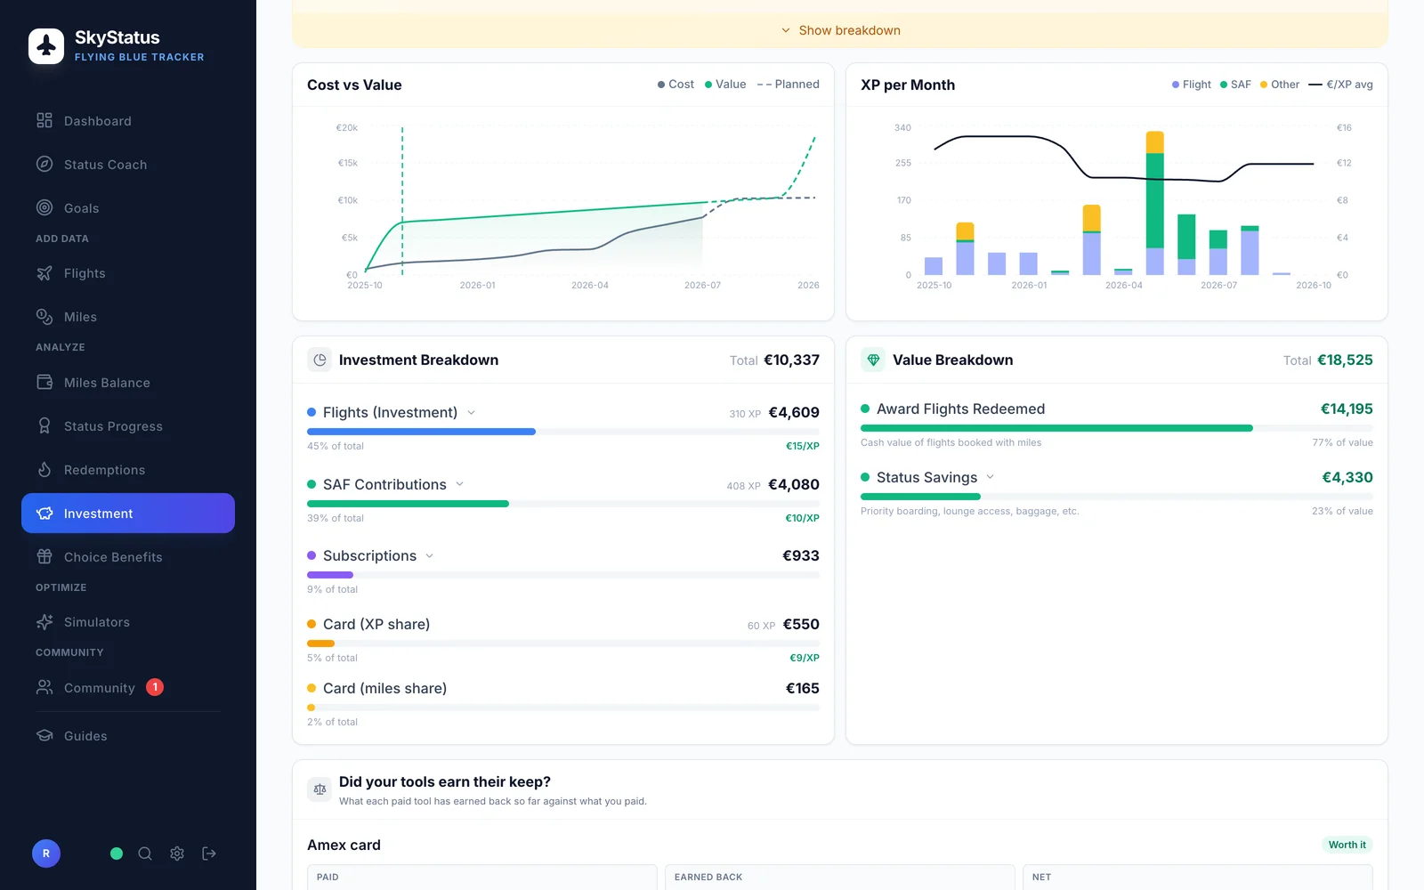Screen dimensions: 1424x890
Task: Click the €15/XP value under Flights
Action: [802, 446]
